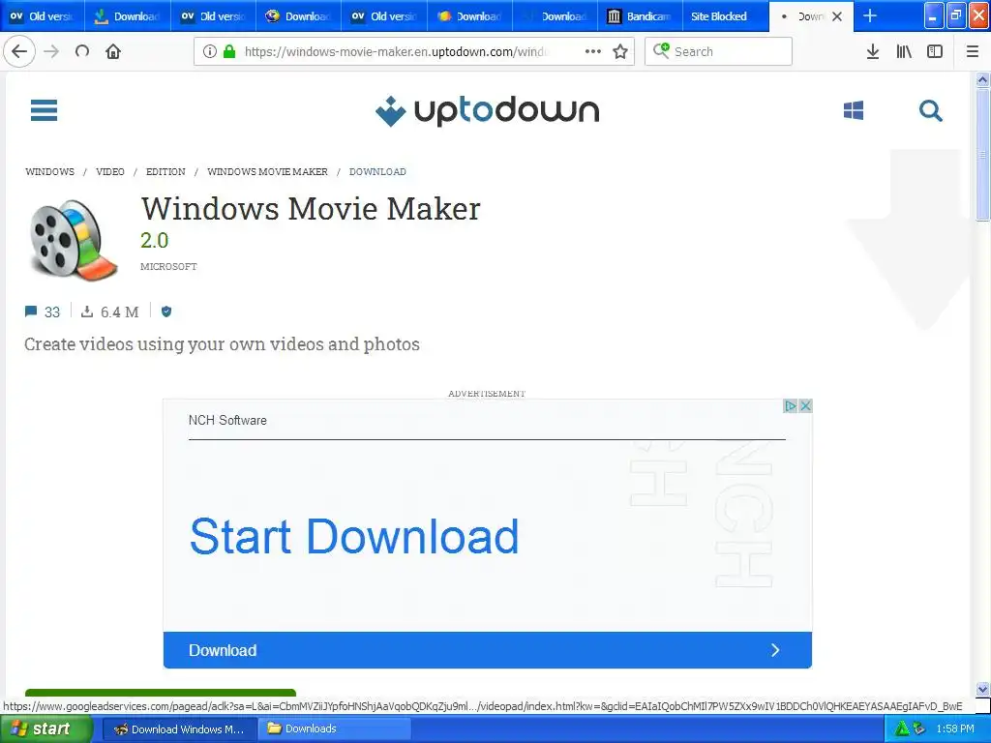The width and height of the screenshot is (991, 743).
Task: Click the NCH Software ad title
Action: [x=227, y=420]
